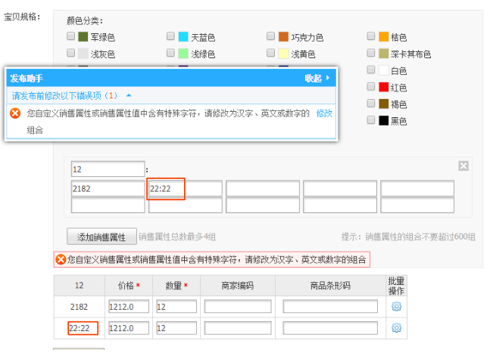Click the attribute value field containing 22:22

click(x=186, y=188)
